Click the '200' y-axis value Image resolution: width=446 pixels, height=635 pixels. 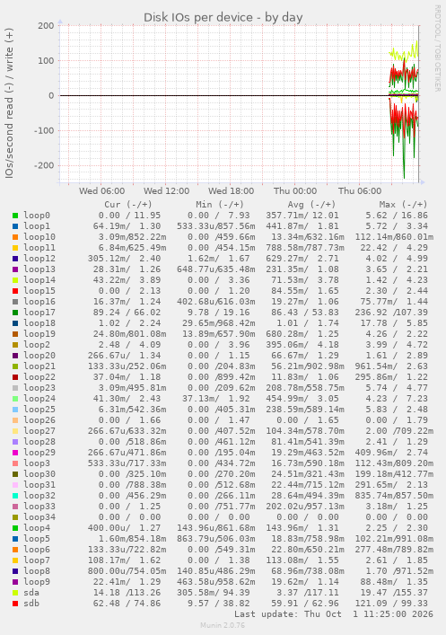(x=46, y=25)
